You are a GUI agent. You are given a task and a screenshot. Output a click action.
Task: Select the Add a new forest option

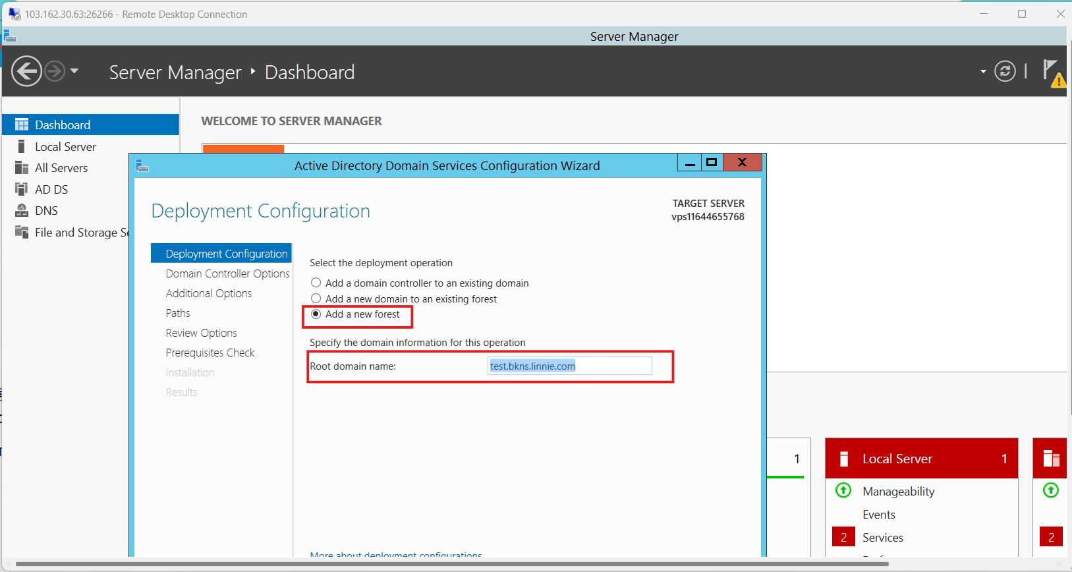pos(316,314)
